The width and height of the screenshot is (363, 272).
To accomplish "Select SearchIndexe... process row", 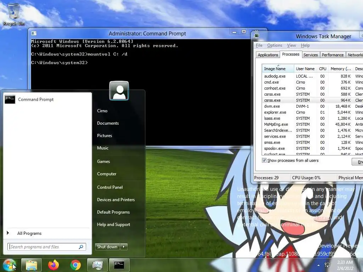I will tap(313, 130).
